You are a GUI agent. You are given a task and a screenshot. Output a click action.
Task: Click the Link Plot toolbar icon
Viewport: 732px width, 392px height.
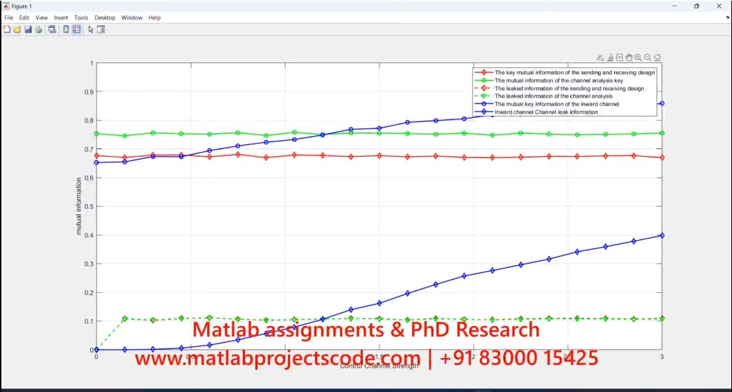[x=52, y=29]
